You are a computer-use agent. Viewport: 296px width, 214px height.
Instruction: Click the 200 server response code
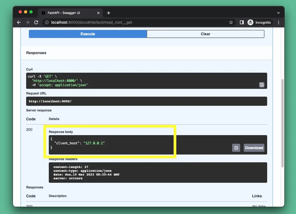pos(29,129)
